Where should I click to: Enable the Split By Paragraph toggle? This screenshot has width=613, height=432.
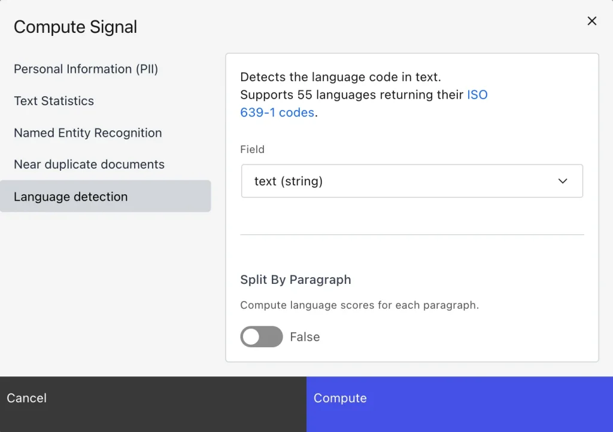(262, 336)
